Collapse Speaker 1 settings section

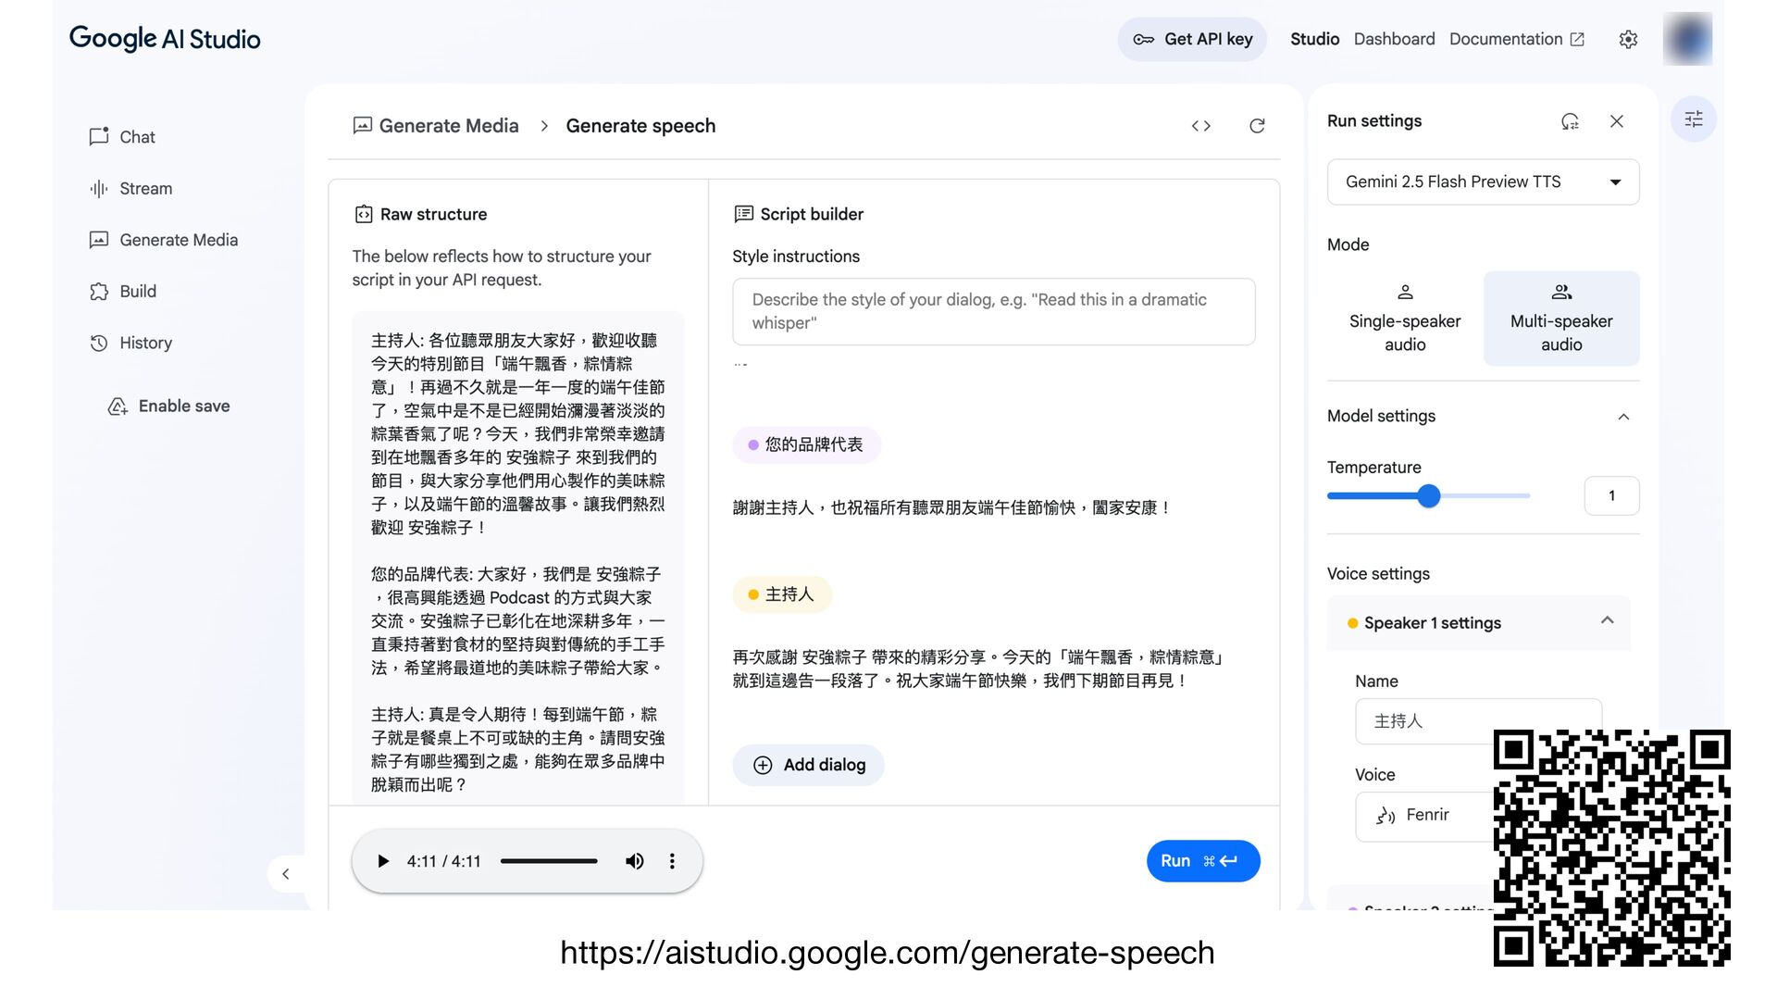pyautogui.click(x=1607, y=621)
